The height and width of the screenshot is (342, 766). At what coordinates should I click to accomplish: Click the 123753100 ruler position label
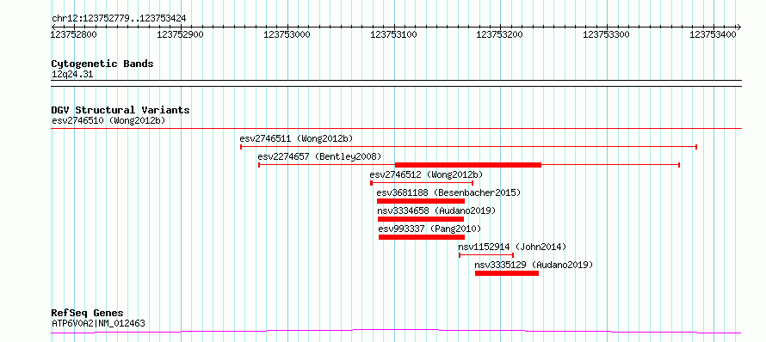pos(394,34)
